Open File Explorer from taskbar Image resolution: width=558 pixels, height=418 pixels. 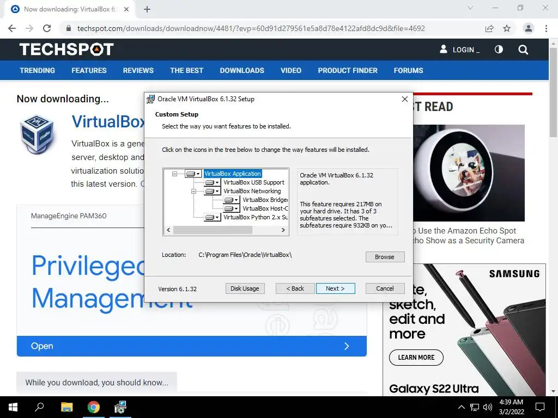click(66, 407)
